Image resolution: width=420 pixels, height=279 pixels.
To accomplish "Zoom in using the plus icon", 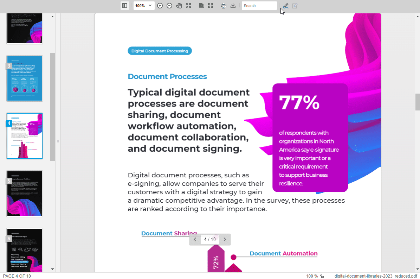I will pyautogui.click(x=160, y=6).
